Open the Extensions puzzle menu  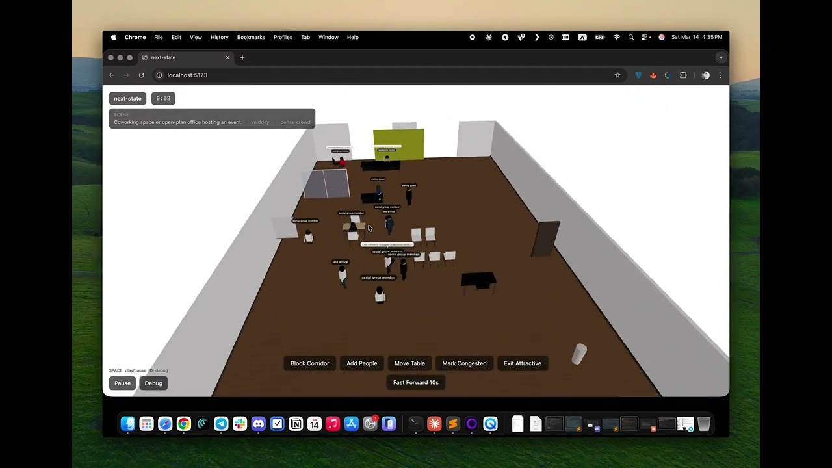683,75
